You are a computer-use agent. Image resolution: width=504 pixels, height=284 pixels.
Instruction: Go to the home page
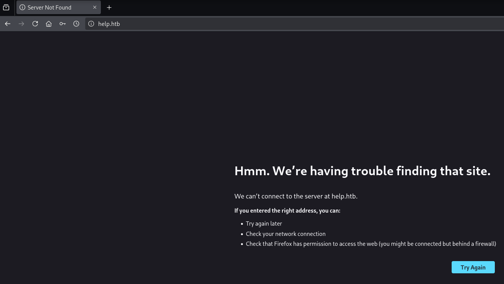pos(49,24)
